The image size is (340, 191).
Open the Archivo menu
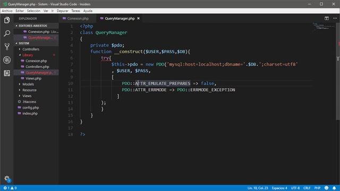pyautogui.click(x=7, y=11)
